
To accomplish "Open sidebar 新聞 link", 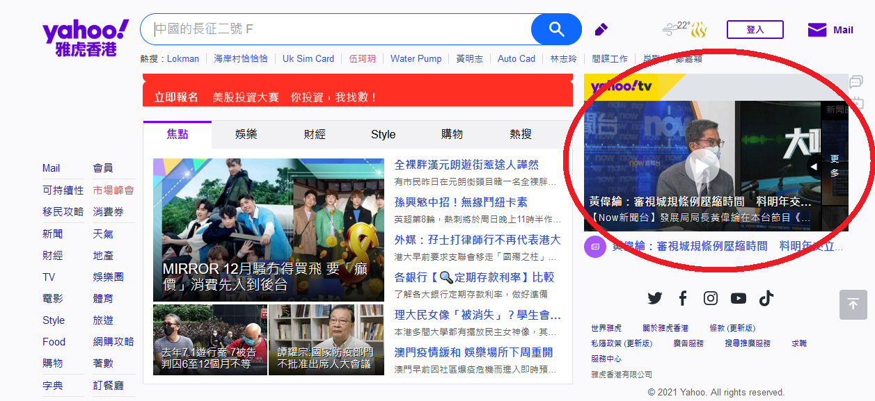I will [52, 234].
